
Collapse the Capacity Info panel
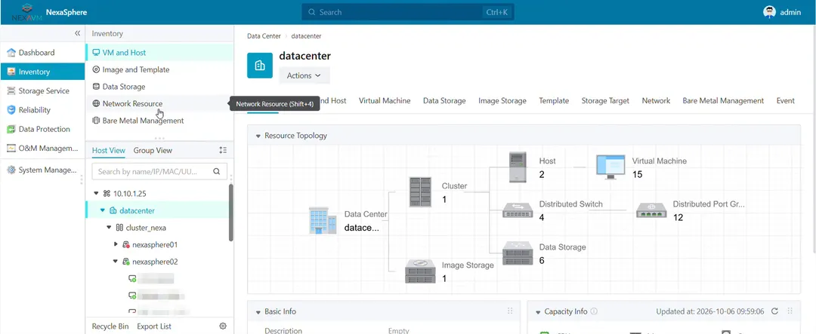[538, 311]
